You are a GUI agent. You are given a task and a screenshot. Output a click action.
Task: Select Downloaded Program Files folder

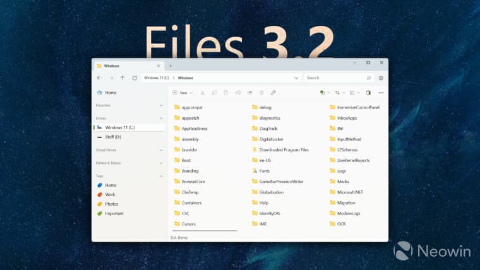point(280,150)
